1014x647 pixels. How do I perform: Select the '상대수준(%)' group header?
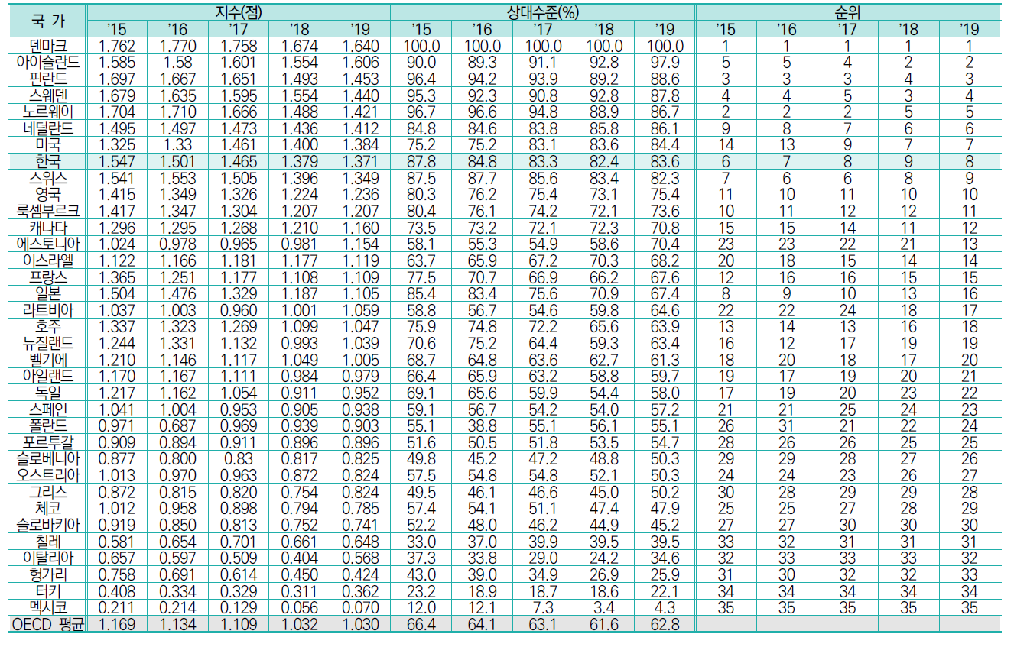543,11
